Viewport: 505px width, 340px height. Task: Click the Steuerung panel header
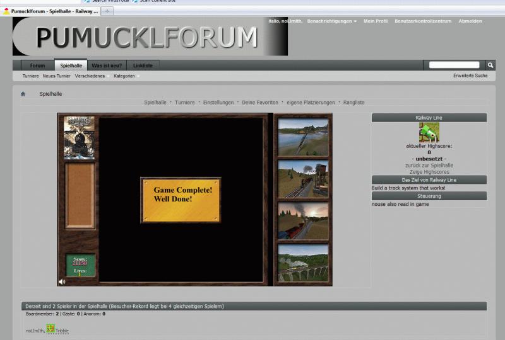pos(429,196)
